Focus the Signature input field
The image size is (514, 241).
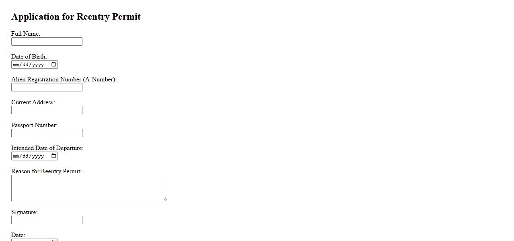point(47,220)
